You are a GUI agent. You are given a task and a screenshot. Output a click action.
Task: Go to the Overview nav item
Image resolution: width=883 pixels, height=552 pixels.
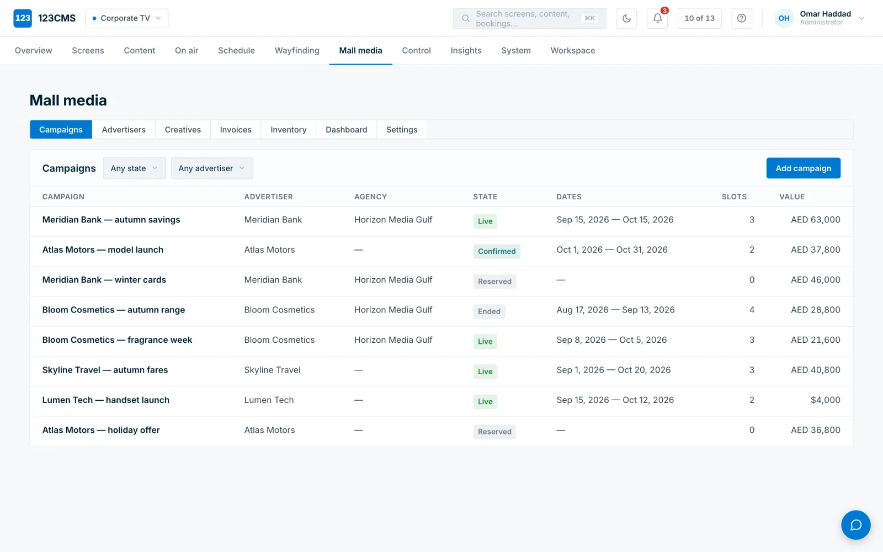pyautogui.click(x=34, y=51)
